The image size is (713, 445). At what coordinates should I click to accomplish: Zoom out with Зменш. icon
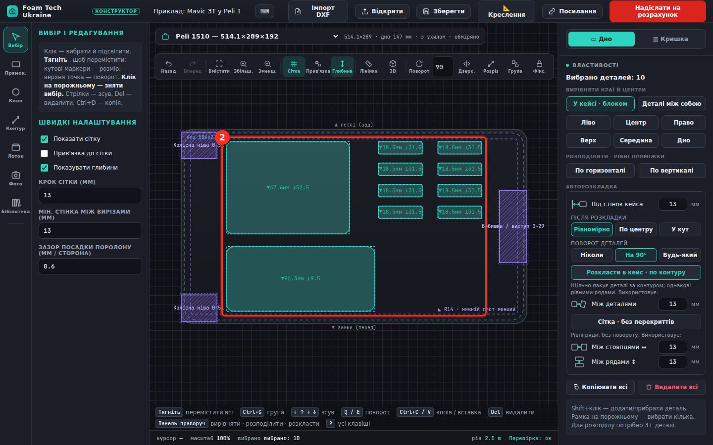(x=267, y=67)
